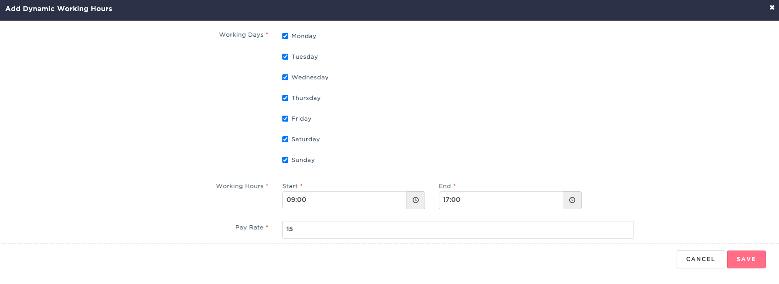Image resolution: width=779 pixels, height=284 pixels.
Task: Open the End time clock picker
Action: tap(572, 200)
